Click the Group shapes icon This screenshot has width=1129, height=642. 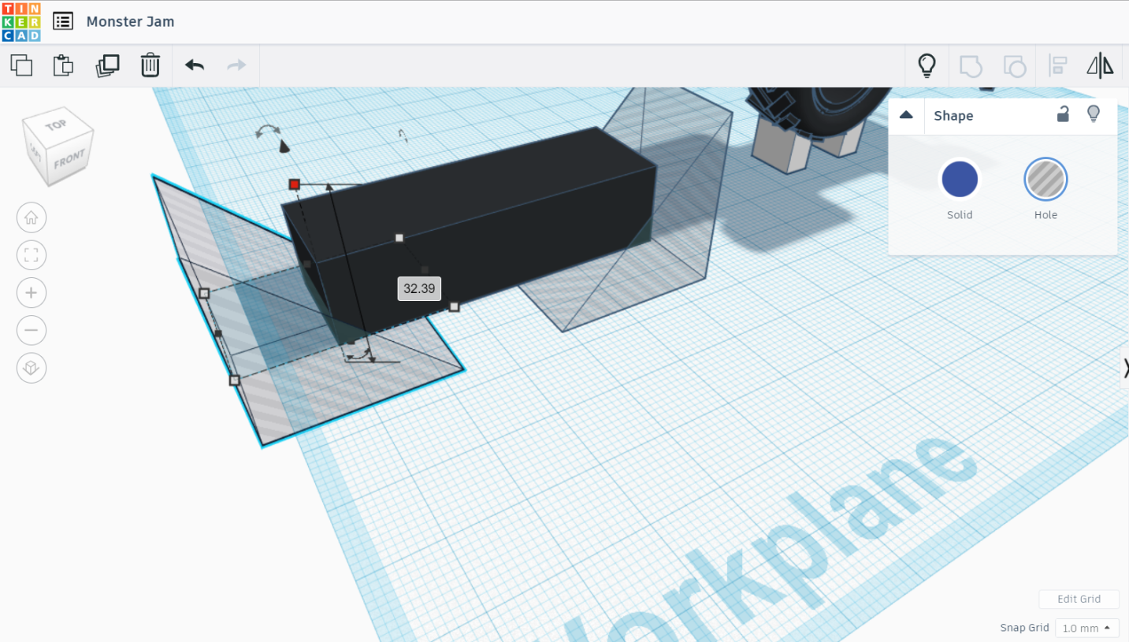point(971,65)
